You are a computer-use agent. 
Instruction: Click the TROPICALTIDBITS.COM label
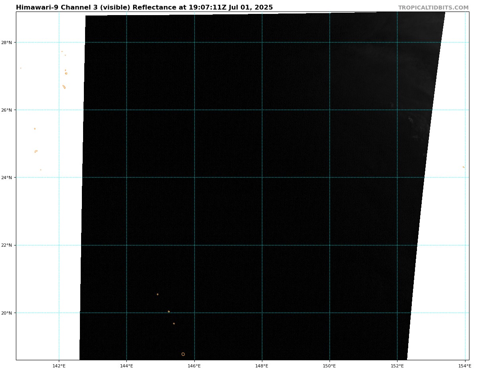click(x=433, y=8)
